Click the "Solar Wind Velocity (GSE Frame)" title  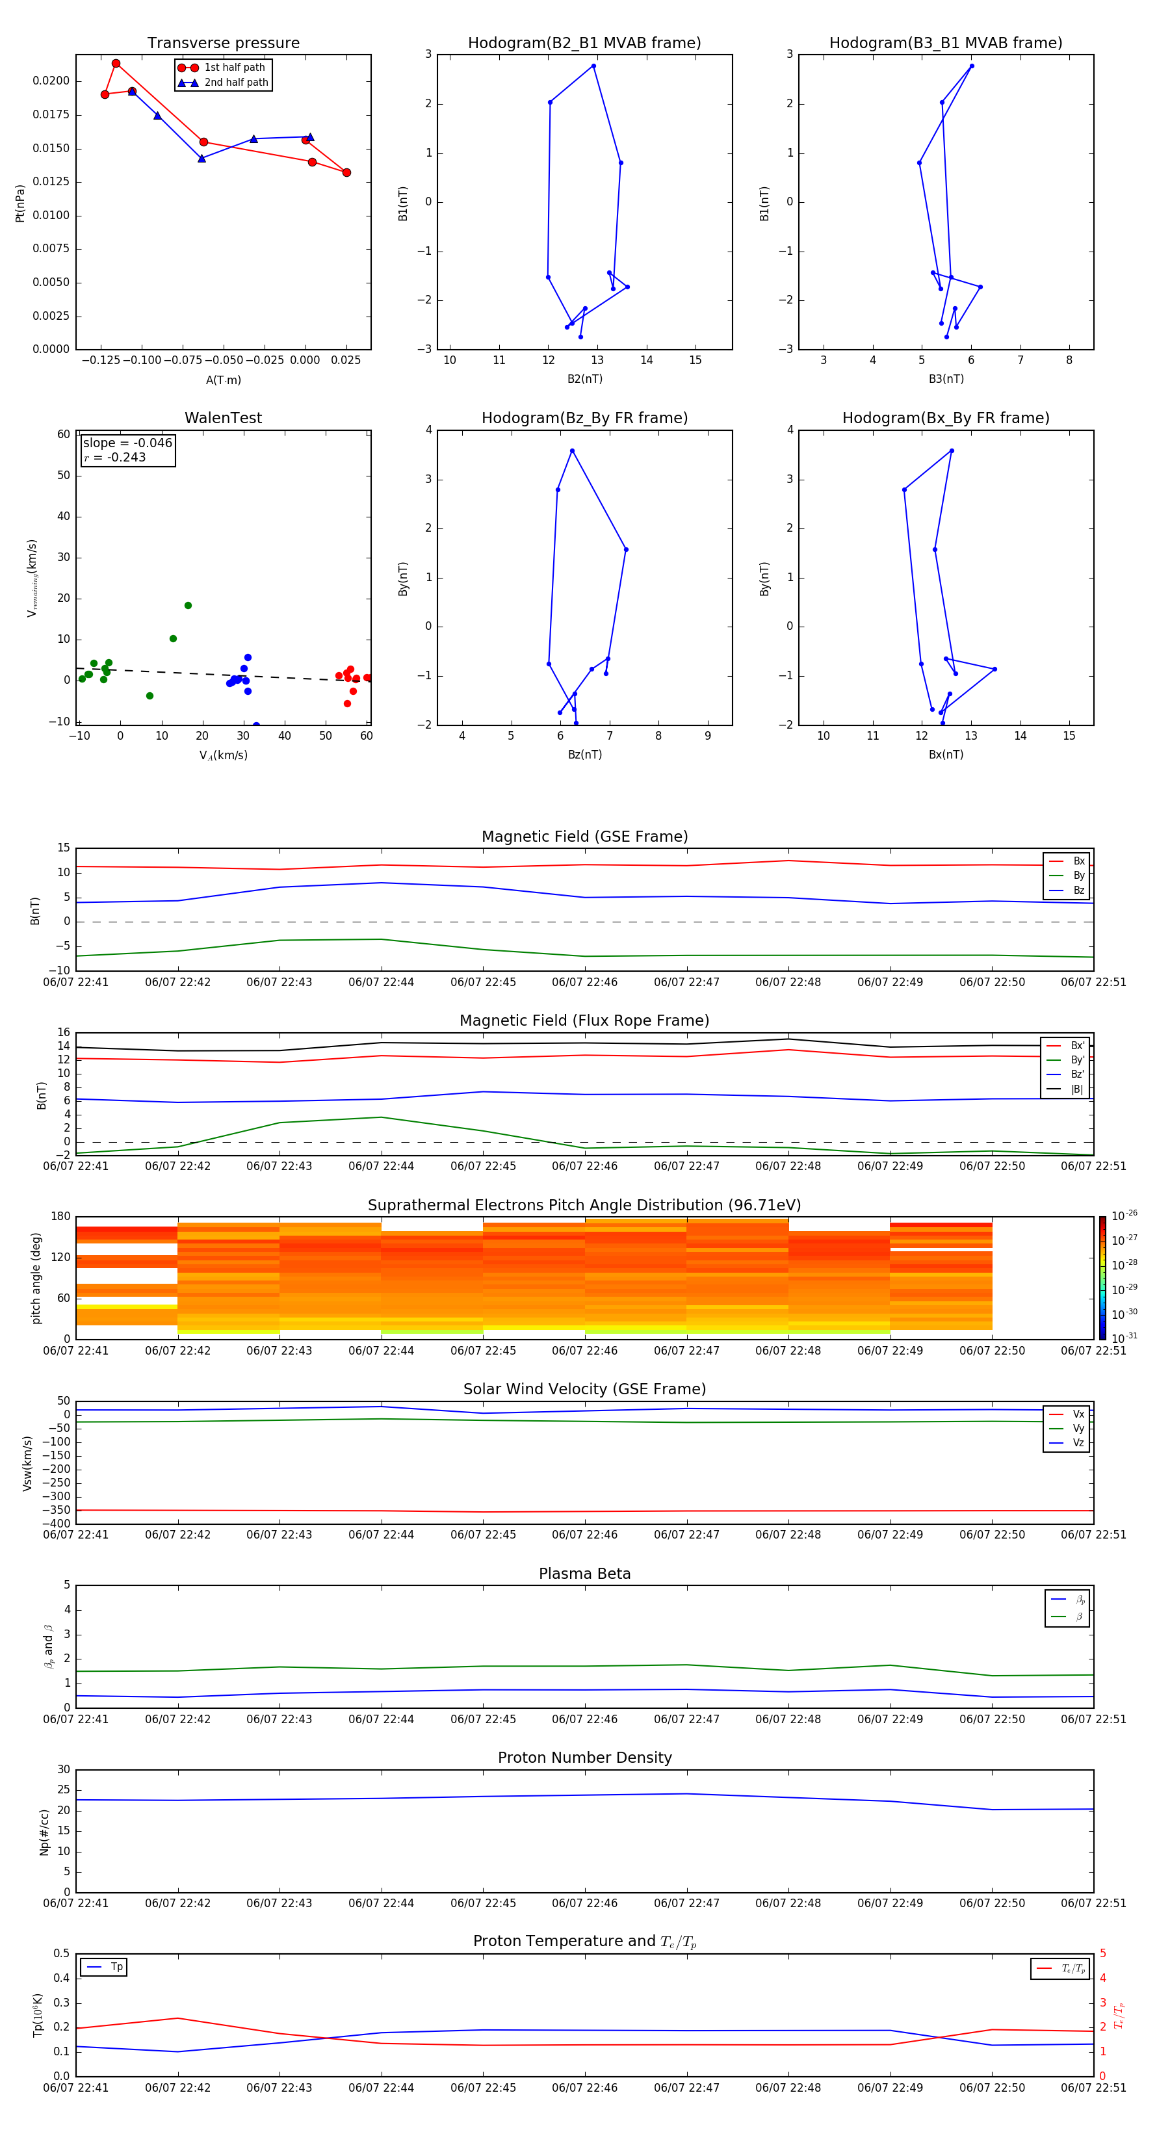coord(584,1389)
